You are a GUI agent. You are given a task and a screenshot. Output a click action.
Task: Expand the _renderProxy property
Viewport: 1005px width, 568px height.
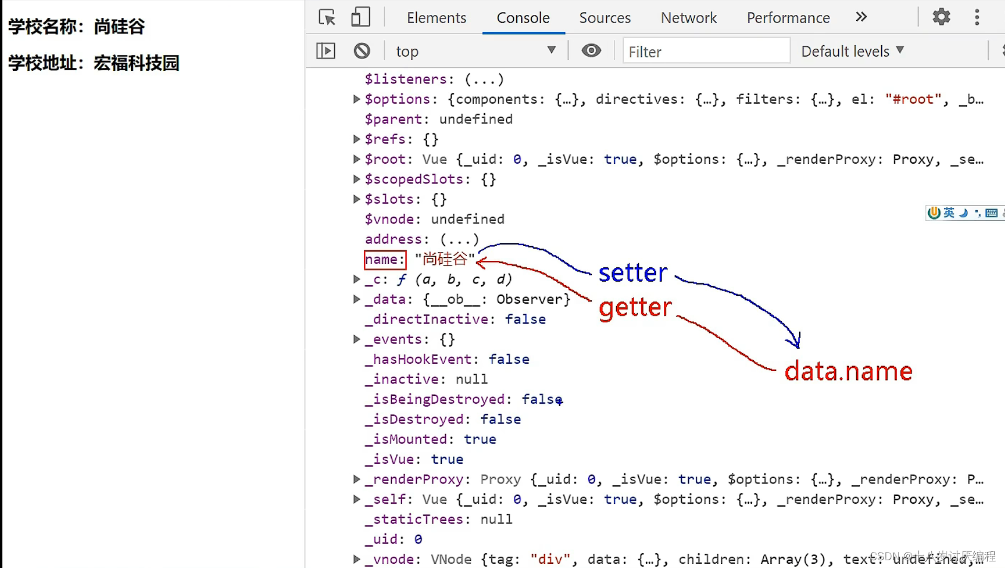356,479
